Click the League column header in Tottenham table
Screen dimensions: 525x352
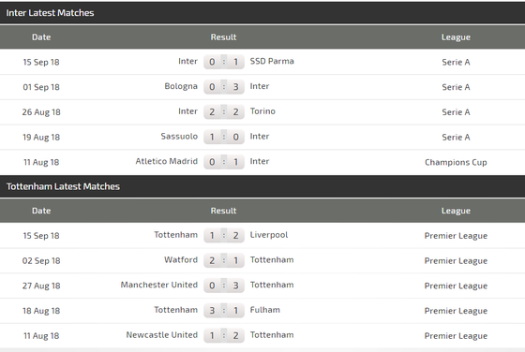click(x=456, y=211)
